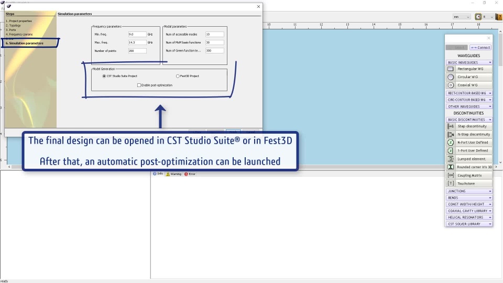Open the mm units dropdown

461,17
